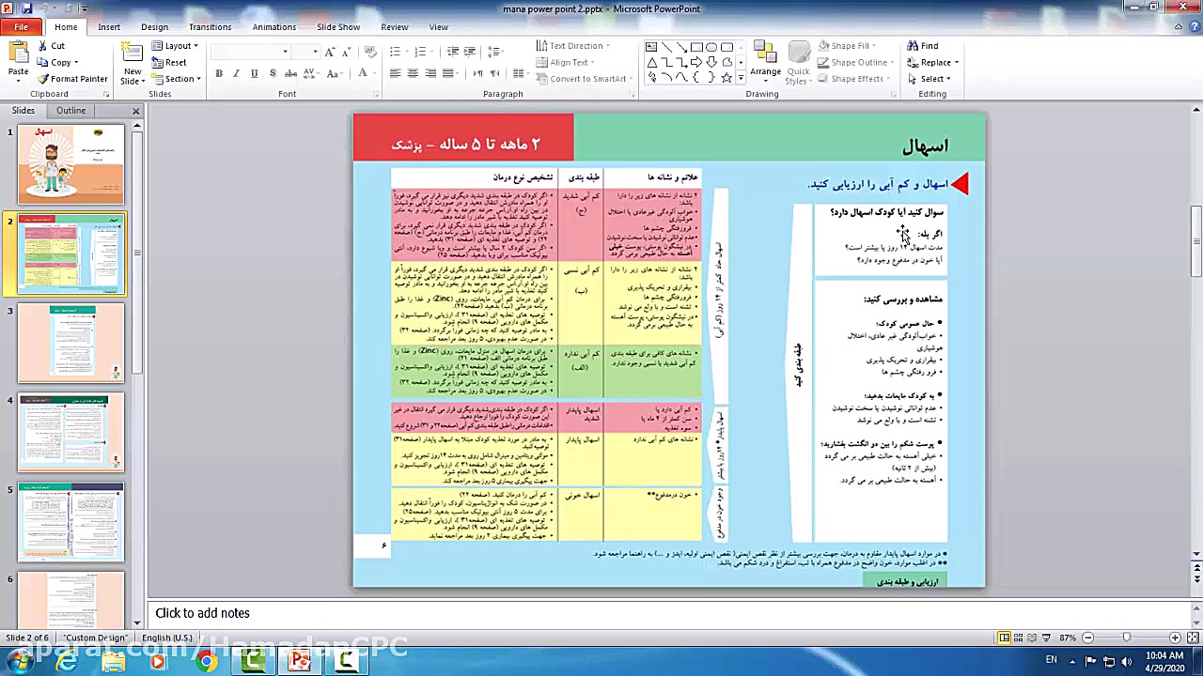Select slide 1 thumbnail

70,164
